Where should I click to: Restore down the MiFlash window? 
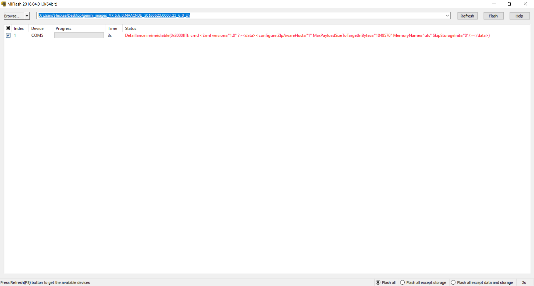click(x=510, y=4)
